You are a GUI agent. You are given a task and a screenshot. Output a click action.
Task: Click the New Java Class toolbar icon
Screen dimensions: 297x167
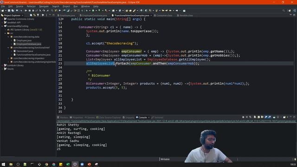click(x=120, y=11)
